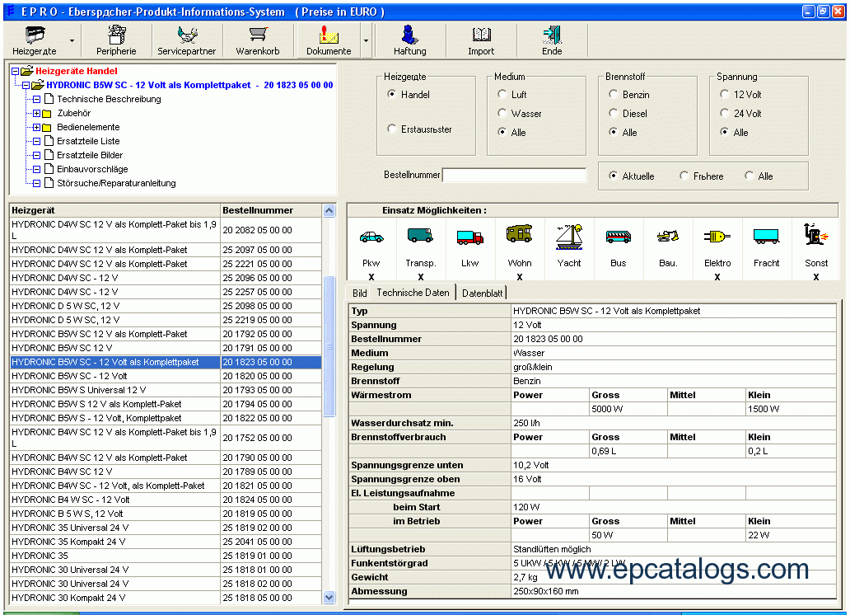Viewport: 850px width, 615px height.
Task: Select the Handel radio button
Action: click(x=391, y=94)
